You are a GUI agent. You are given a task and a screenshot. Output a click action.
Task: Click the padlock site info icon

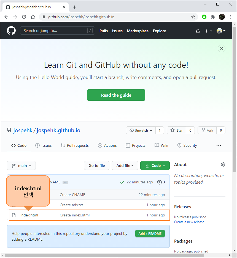point(44,17)
